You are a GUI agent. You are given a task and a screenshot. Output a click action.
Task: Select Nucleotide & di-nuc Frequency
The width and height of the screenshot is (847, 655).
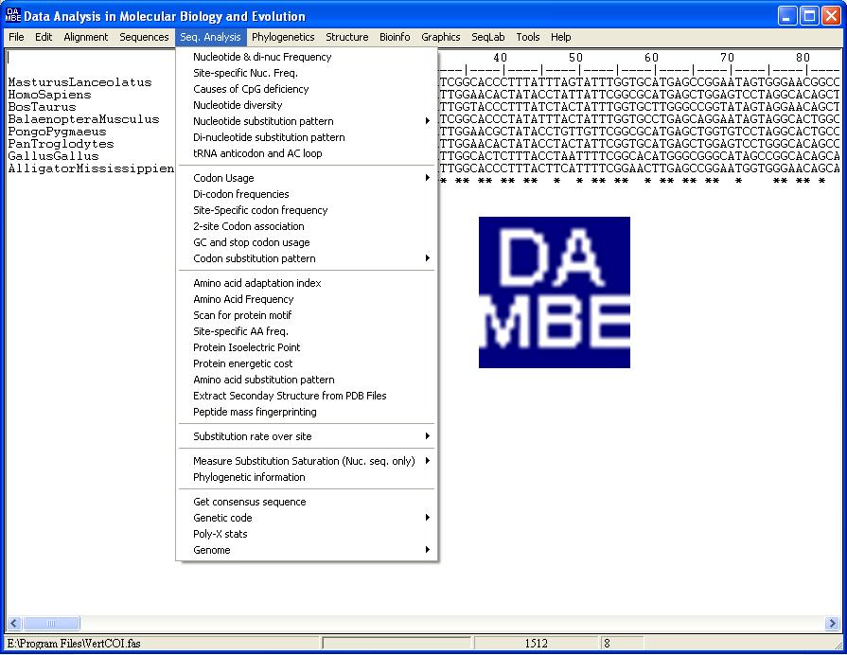click(262, 57)
